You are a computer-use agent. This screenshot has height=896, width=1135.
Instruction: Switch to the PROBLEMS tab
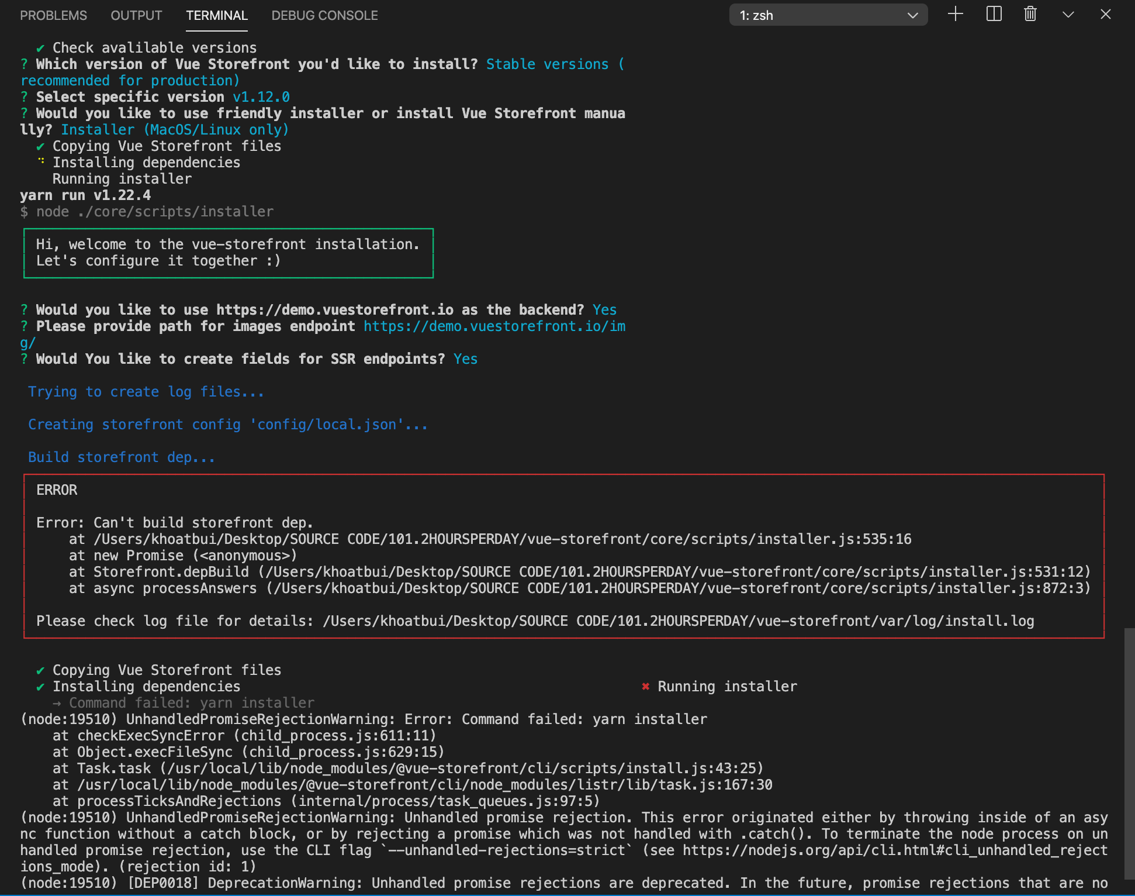53,15
